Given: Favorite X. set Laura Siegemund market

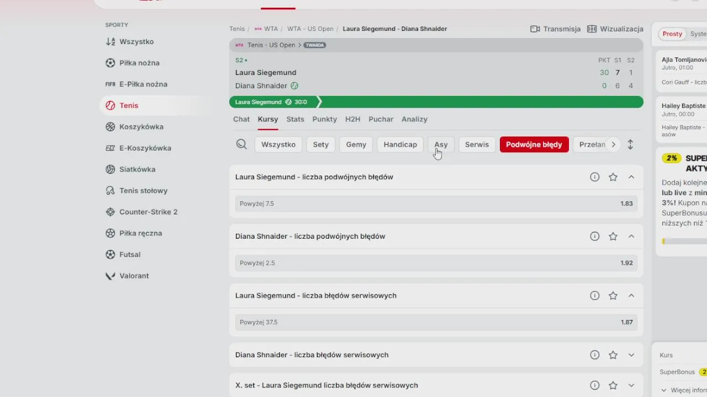Looking at the screenshot, I should pos(613,385).
